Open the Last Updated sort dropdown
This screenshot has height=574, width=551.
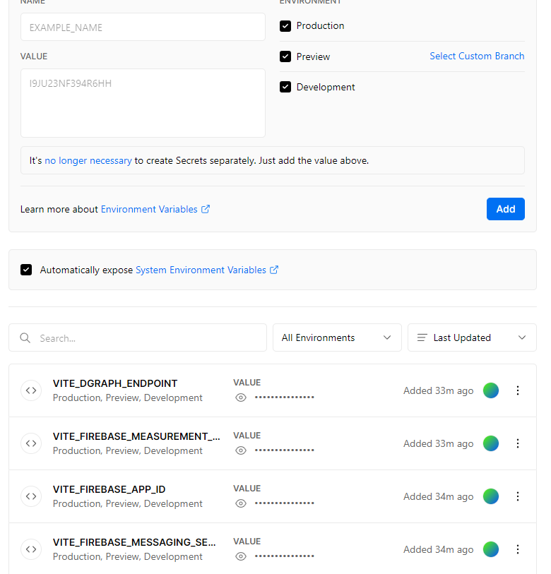tap(472, 337)
